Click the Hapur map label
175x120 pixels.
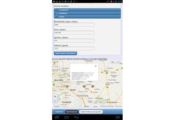tap(106, 71)
